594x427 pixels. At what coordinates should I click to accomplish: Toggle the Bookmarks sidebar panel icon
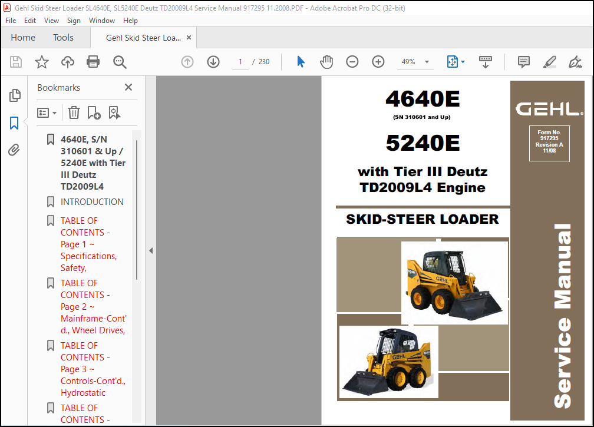(14, 123)
